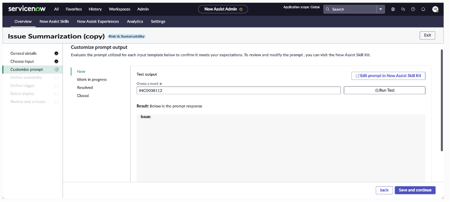Show notifications with the bell icon
Image resolution: width=450 pixels, height=202 pixels.
point(423,9)
